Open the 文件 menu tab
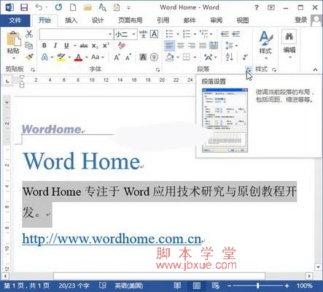 (x=15, y=20)
